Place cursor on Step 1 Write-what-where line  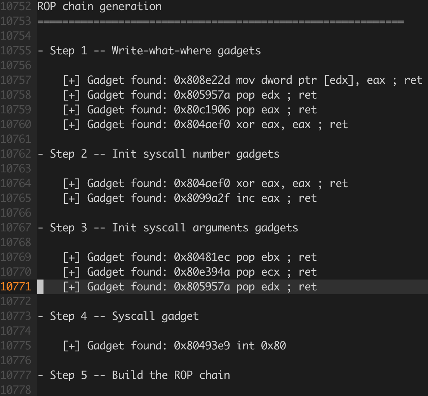pos(149,51)
